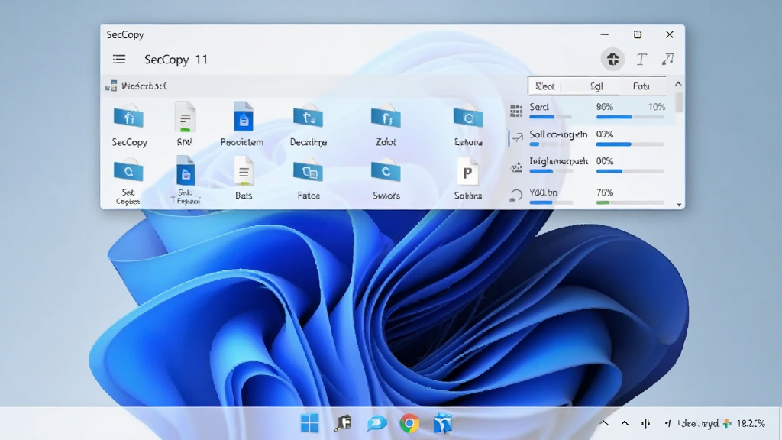
Task: Click the right panel scrollbar thumb
Action: (679, 103)
